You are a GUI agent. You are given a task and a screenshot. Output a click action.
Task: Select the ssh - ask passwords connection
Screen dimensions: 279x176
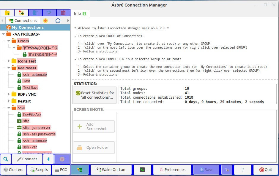click(x=39, y=134)
